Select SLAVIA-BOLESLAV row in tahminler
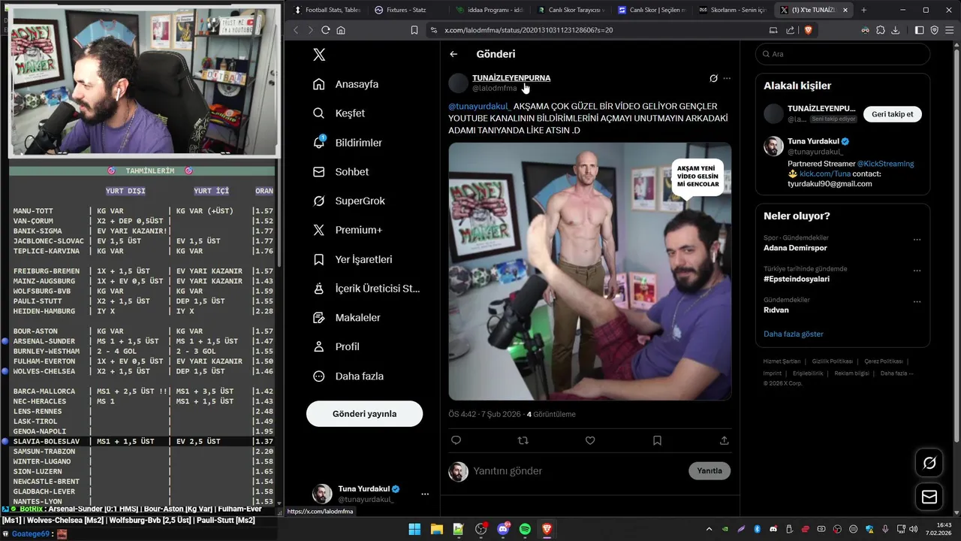The height and width of the screenshot is (541, 961). 143,441
